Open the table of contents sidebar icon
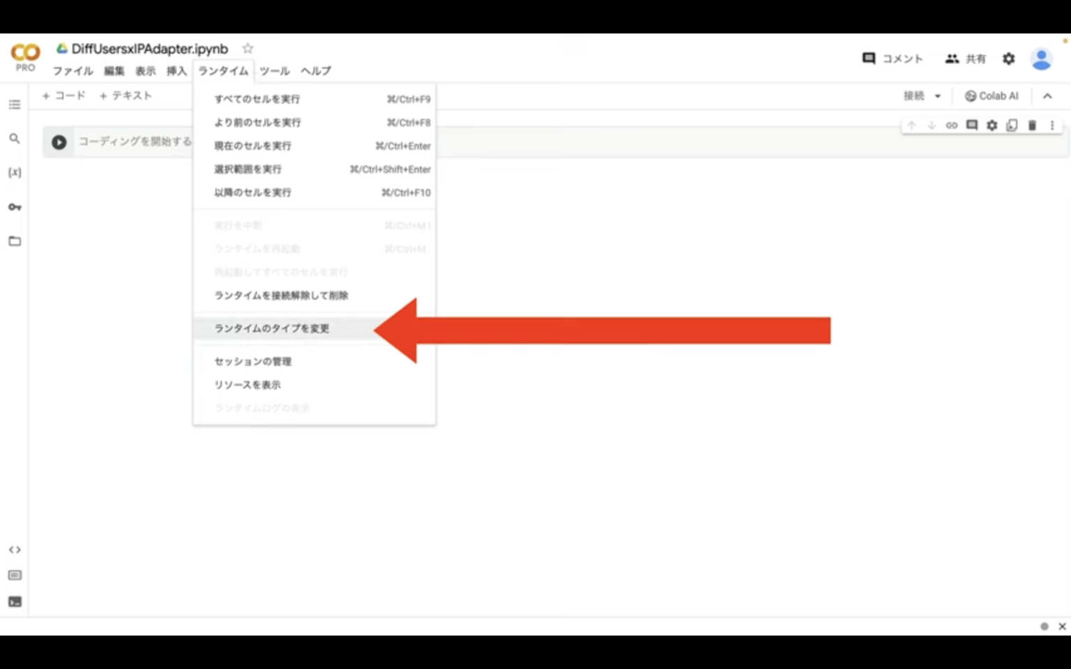The width and height of the screenshot is (1071, 669). pyautogui.click(x=15, y=105)
